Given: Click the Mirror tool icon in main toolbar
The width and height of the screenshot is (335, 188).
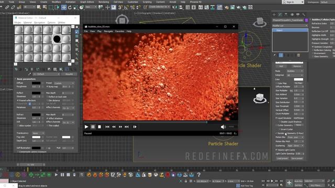Looking at the screenshot, I should [x=175, y=7].
